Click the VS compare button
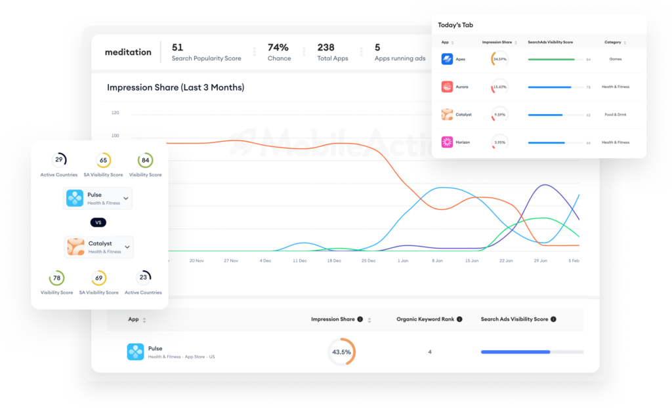This screenshot has height=408, width=672. tap(98, 222)
